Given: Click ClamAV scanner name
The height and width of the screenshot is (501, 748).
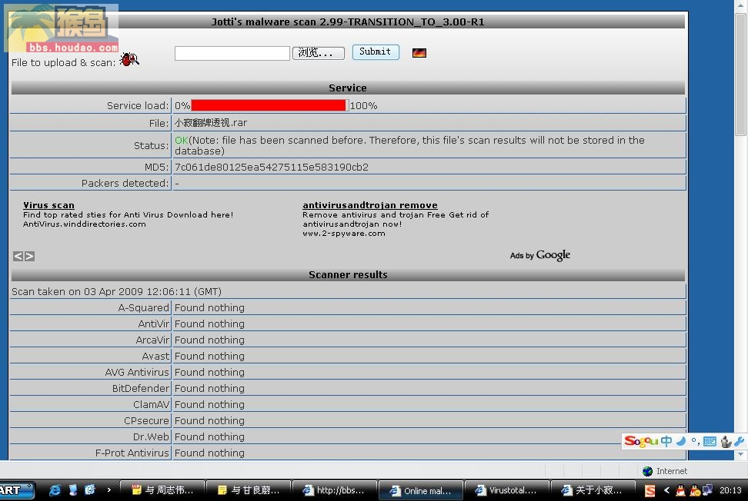Looking at the screenshot, I should pos(152,405).
